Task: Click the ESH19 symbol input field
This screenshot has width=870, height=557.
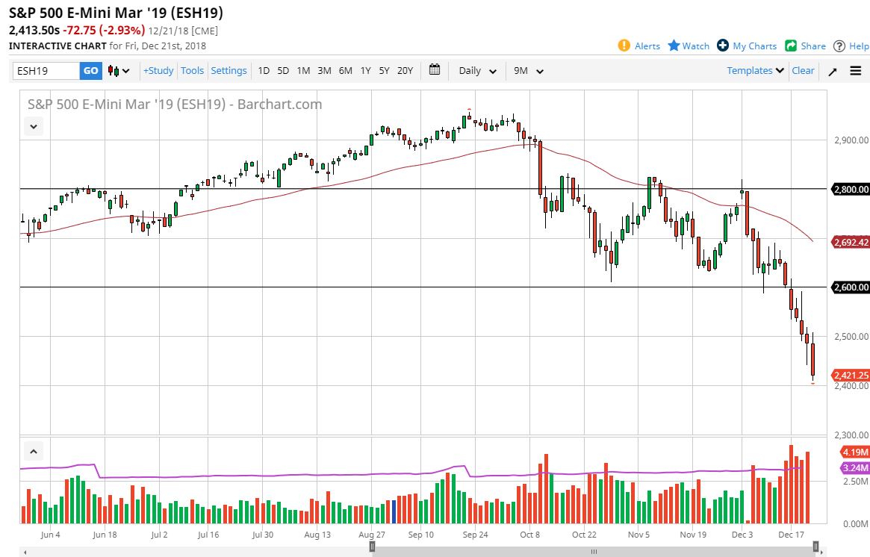Action: (45, 70)
